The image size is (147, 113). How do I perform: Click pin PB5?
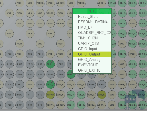pyautogui.click(x=9, y=95)
